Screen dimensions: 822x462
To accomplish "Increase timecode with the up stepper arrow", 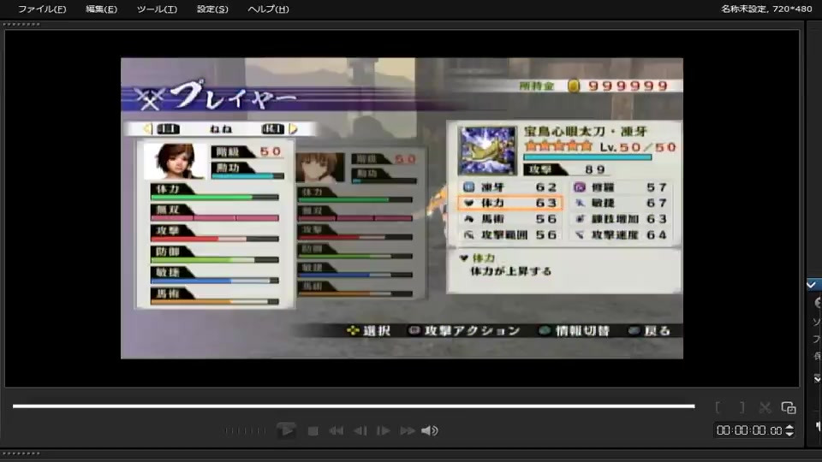I will click(789, 427).
